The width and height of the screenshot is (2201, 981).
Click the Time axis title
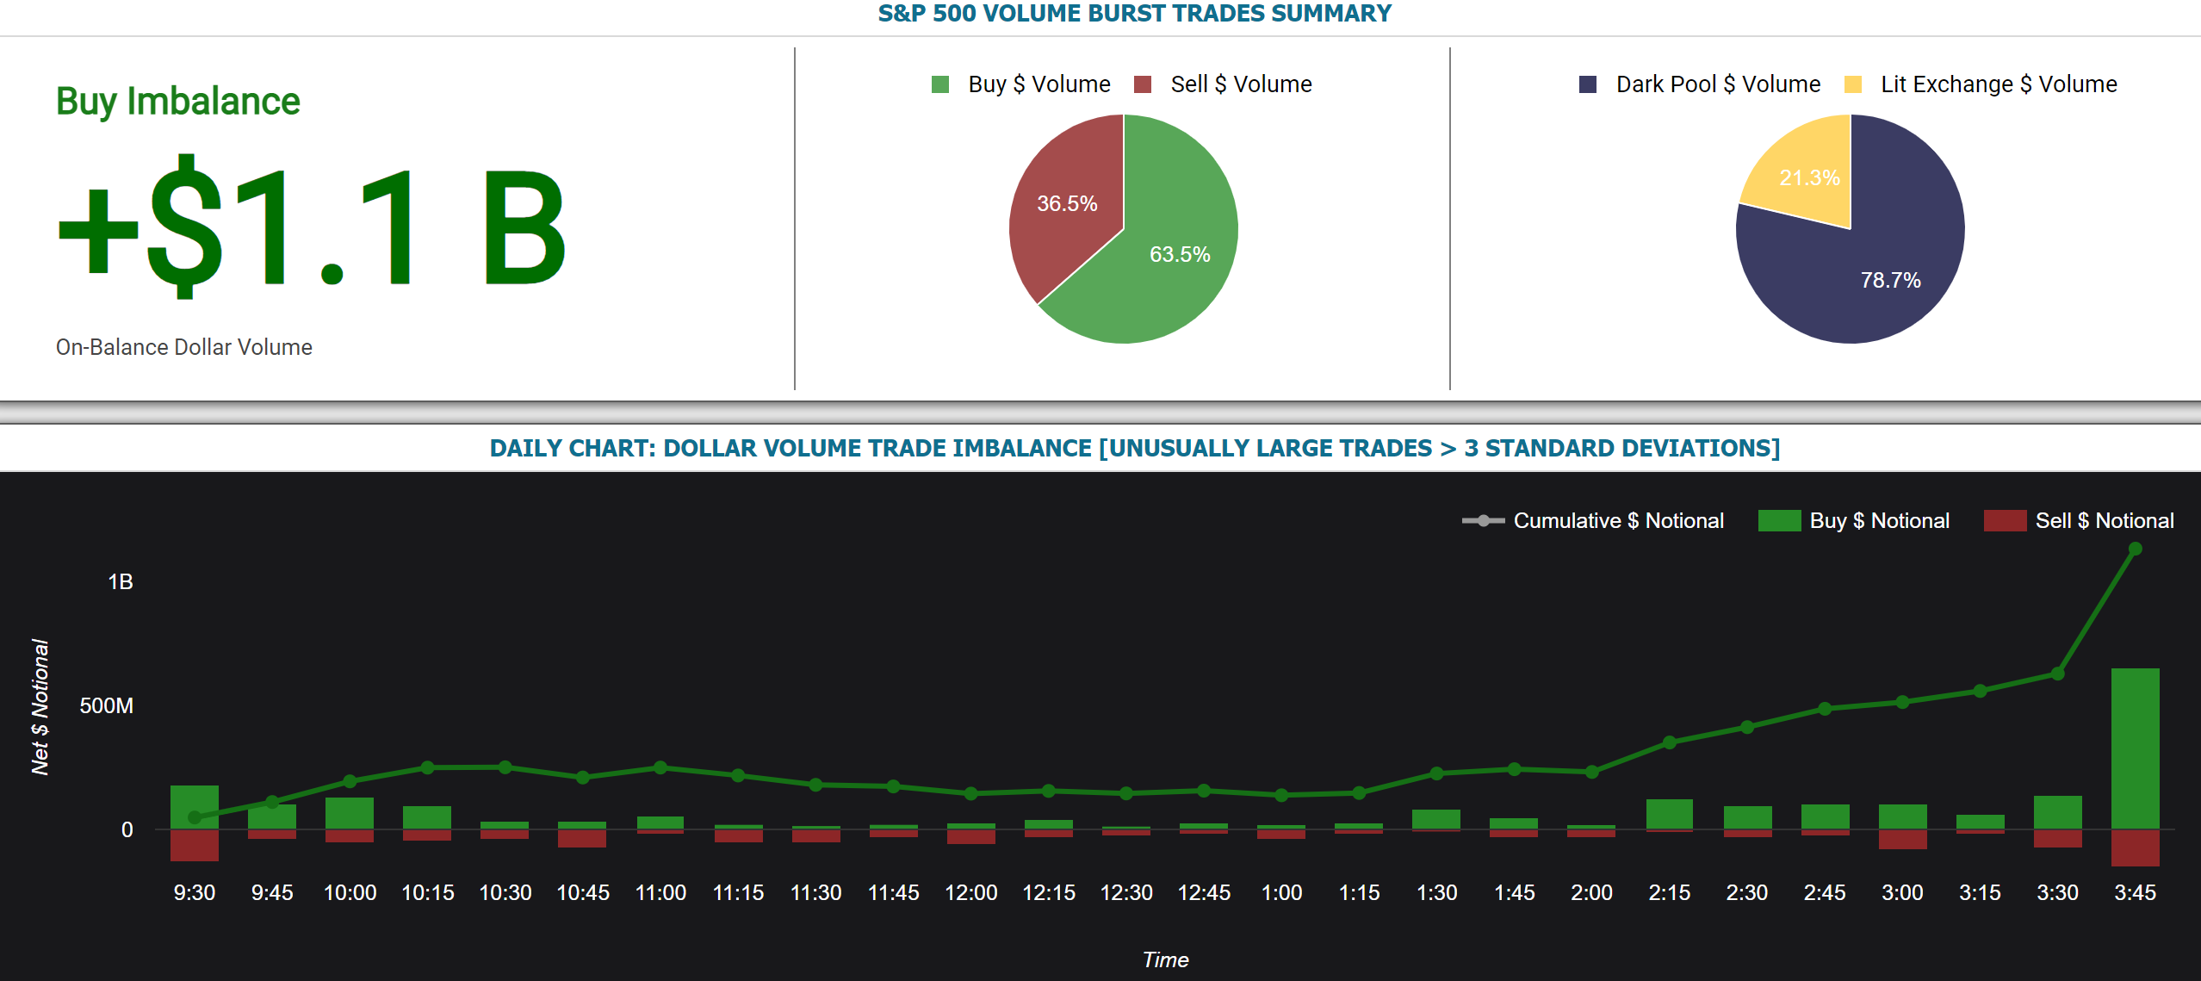coord(1165,959)
